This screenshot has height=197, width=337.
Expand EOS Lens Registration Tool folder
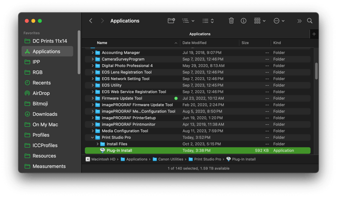coord(92,72)
